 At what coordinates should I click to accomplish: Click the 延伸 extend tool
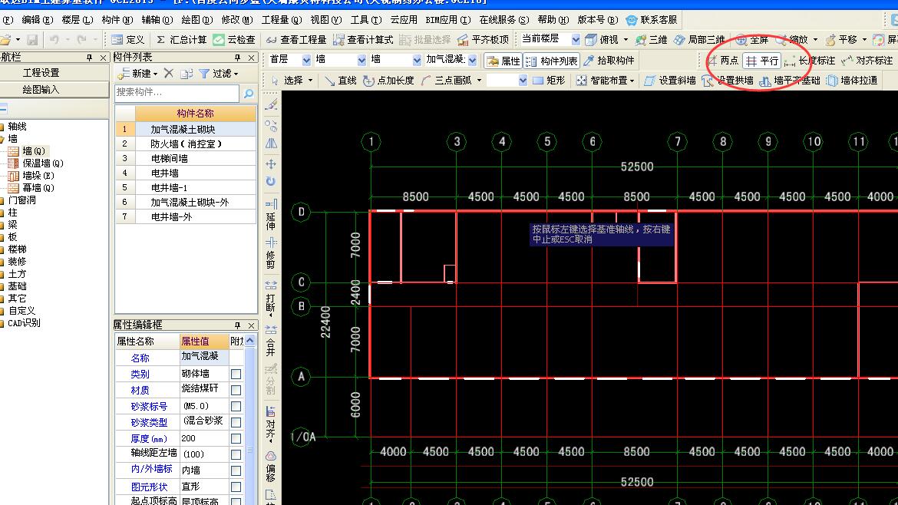(271, 215)
